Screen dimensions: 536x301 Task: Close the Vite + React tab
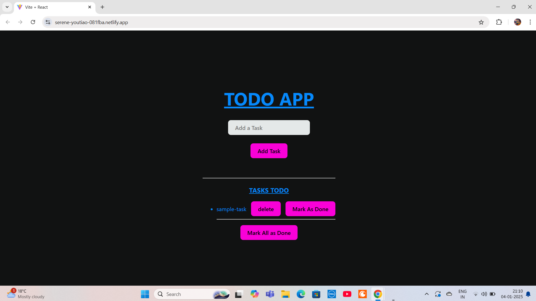(x=90, y=7)
